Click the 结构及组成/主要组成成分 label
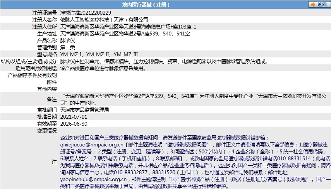The image size is (331, 190). (29, 61)
